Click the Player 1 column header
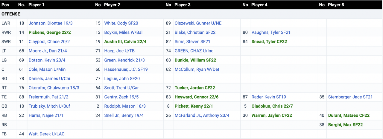The width and height of the screenshot is (383, 139). 37,5
